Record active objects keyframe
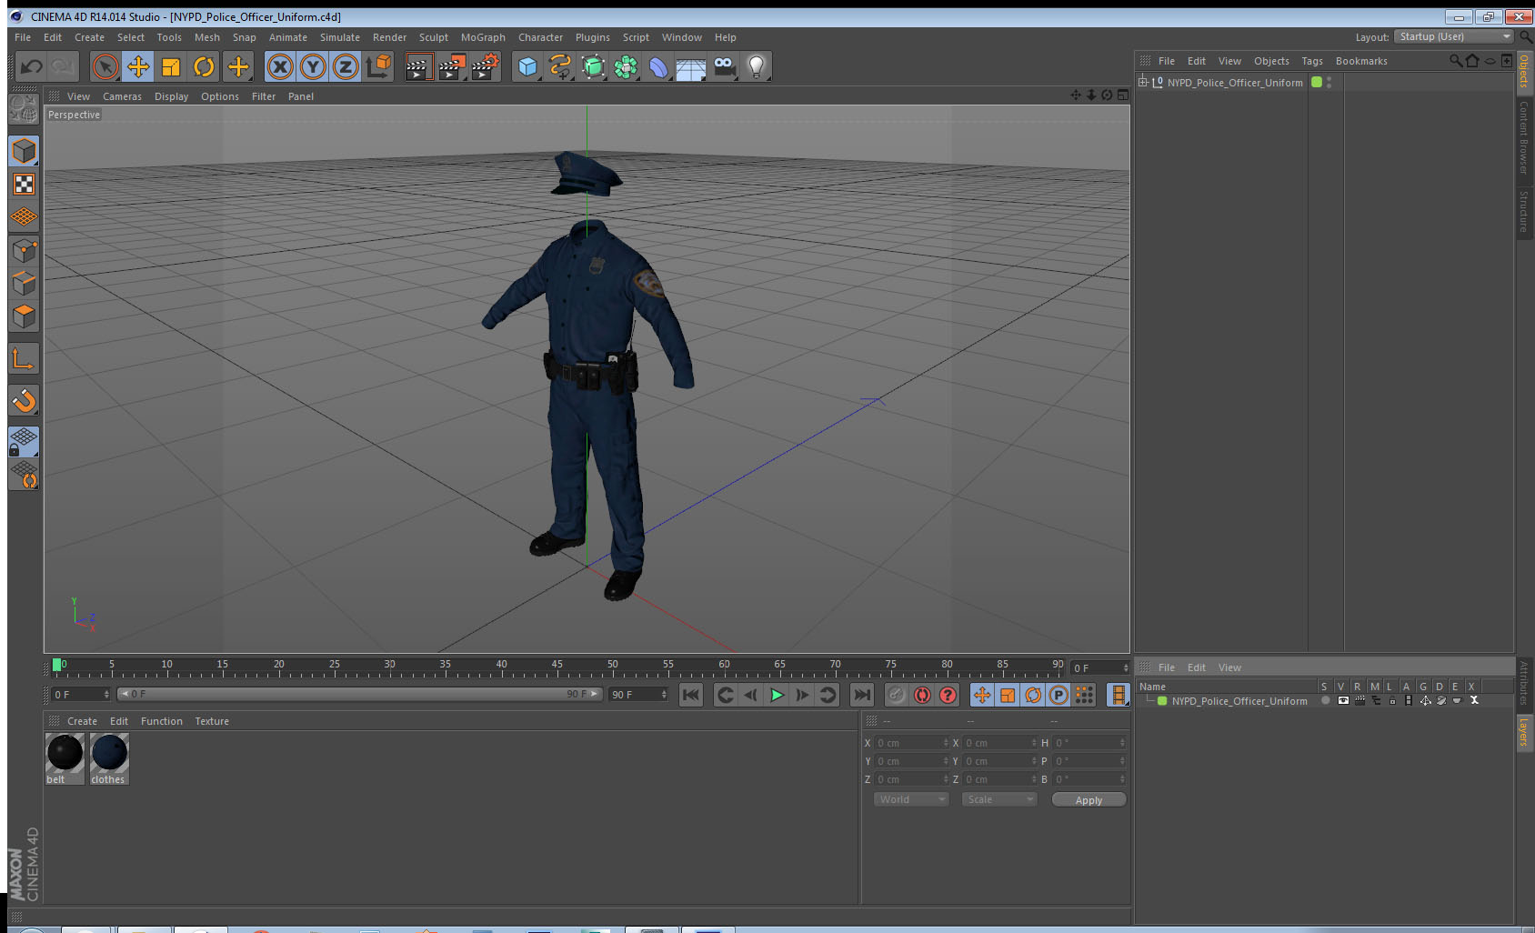 (x=897, y=695)
